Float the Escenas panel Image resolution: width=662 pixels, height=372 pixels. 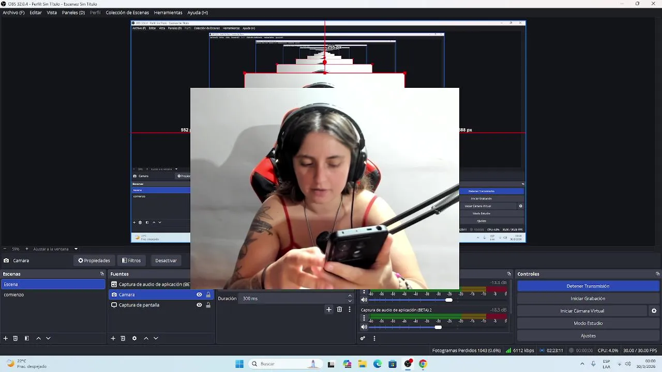pyautogui.click(x=102, y=274)
